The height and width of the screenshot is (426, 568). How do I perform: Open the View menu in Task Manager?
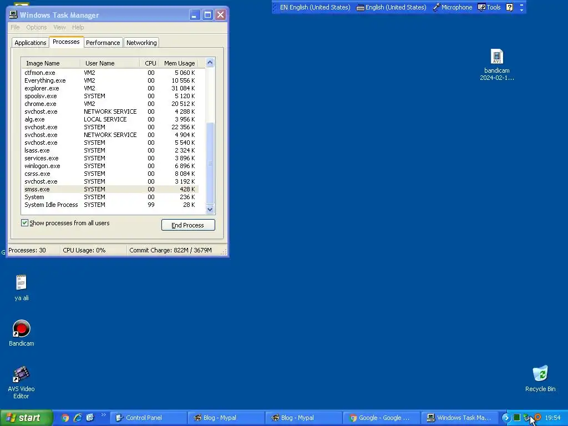click(59, 27)
